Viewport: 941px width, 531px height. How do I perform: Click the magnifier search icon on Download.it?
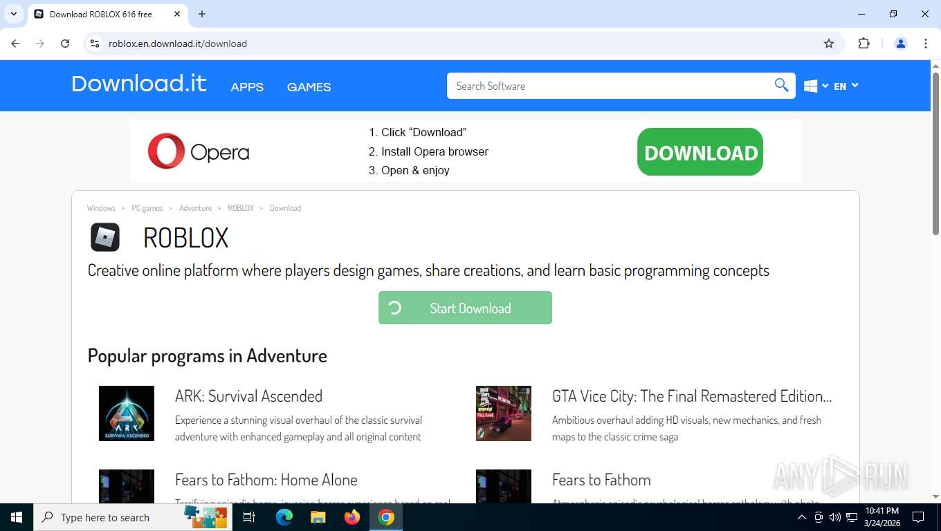(781, 85)
